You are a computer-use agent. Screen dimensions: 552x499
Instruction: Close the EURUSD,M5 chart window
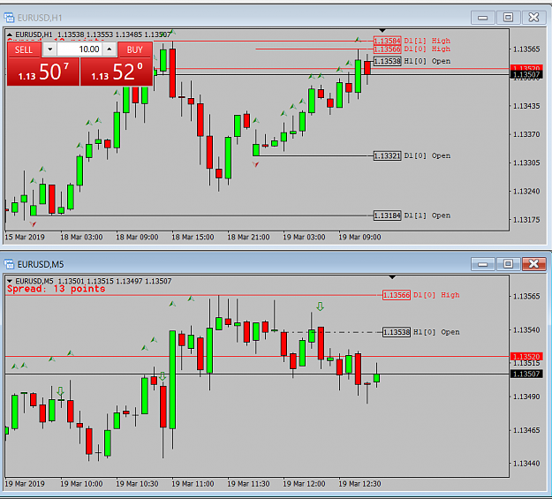(x=533, y=264)
